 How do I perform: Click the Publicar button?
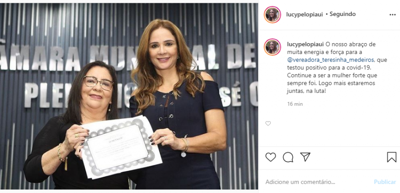click(x=385, y=182)
